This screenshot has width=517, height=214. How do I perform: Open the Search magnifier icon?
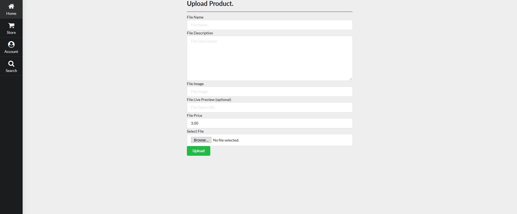pos(11,64)
